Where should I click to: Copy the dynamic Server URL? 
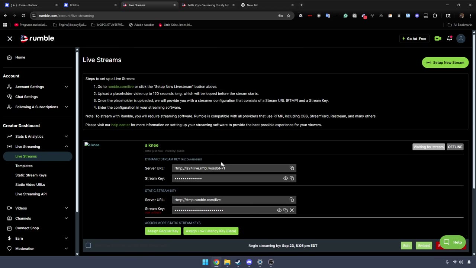click(x=292, y=168)
